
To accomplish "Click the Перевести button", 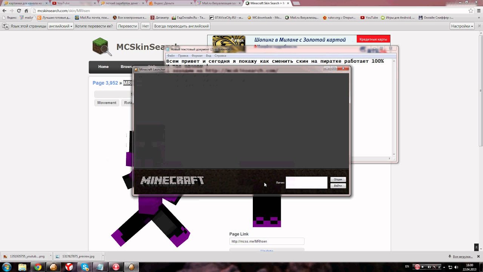I will point(128,26).
